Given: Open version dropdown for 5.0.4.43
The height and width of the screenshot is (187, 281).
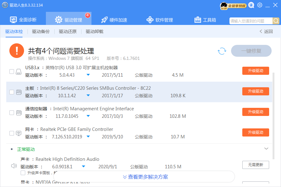Looking at the screenshot, I should click(88, 75).
